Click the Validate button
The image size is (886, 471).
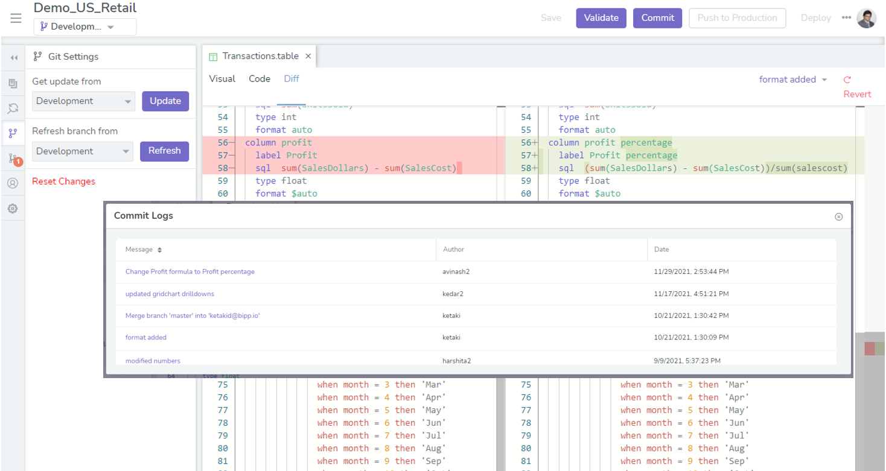point(601,17)
